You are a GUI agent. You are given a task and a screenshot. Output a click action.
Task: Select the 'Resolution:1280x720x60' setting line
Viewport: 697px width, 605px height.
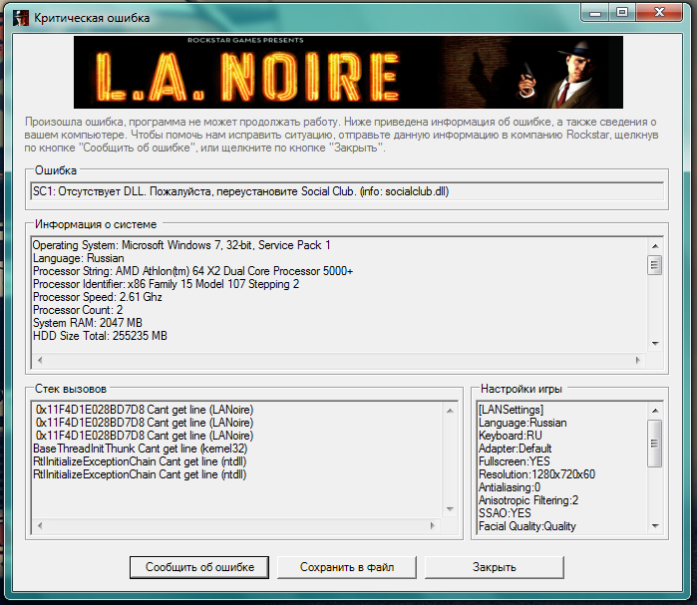(x=536, y=474)
